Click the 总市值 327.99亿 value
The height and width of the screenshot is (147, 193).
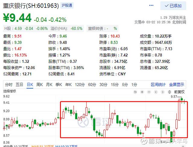tap(162, 61)
